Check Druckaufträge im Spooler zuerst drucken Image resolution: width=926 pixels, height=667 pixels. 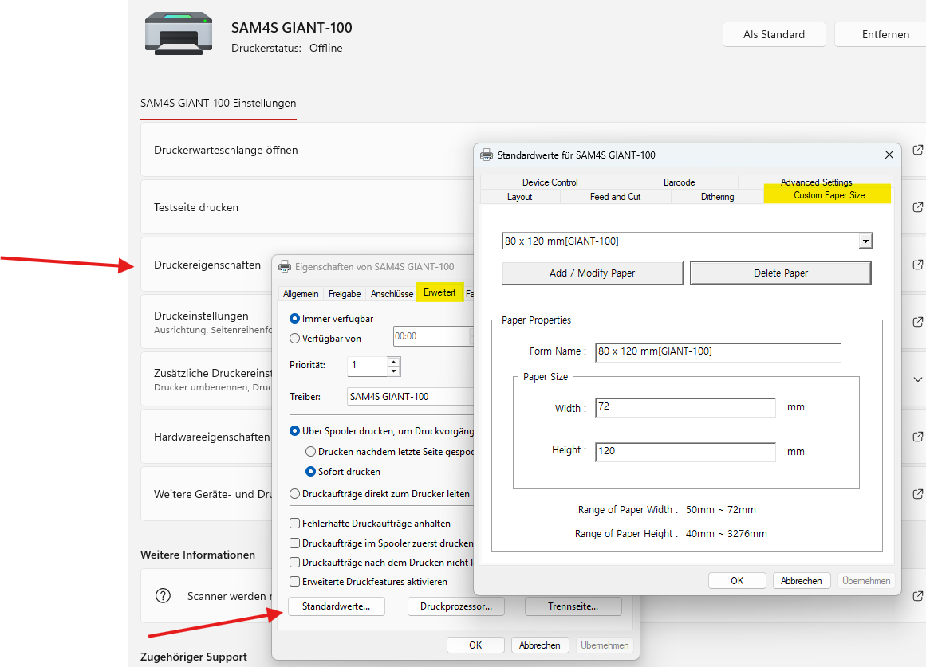click(294, 543)
